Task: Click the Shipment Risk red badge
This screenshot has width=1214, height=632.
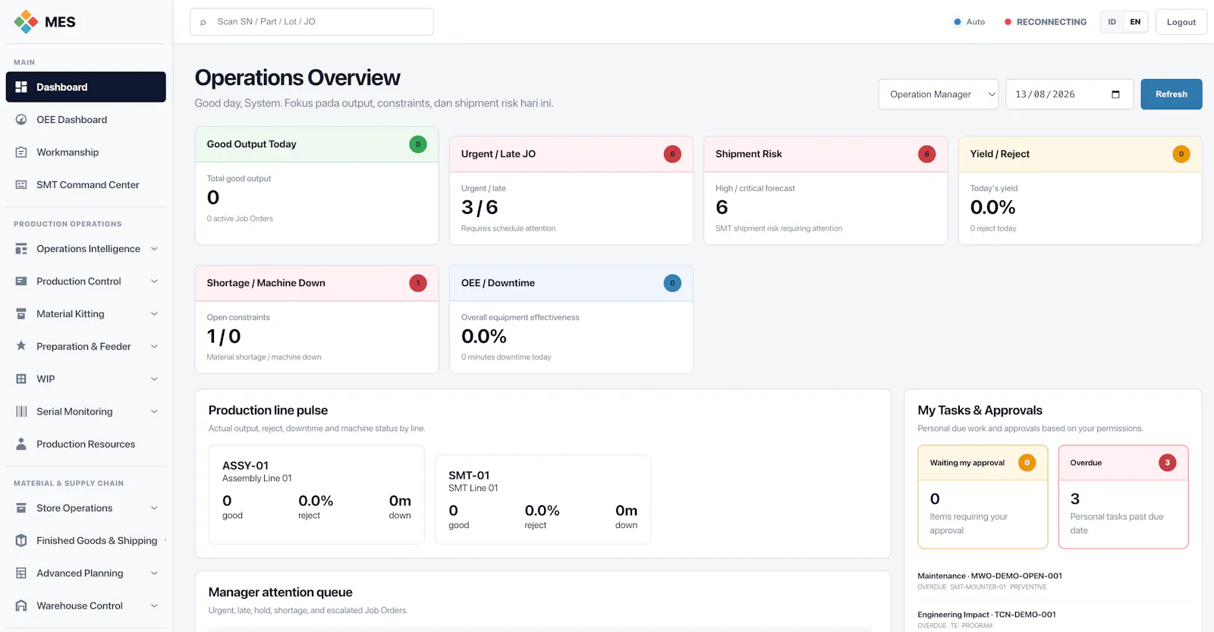Action: (926, 154)
